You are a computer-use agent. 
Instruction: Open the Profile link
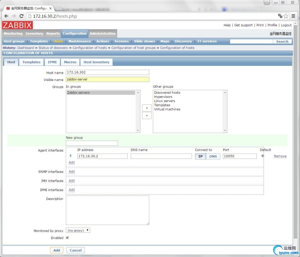272,25
